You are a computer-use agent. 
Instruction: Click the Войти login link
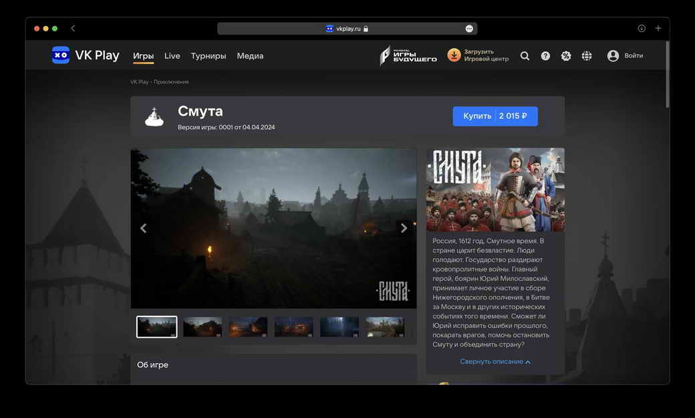click(634, 56)
